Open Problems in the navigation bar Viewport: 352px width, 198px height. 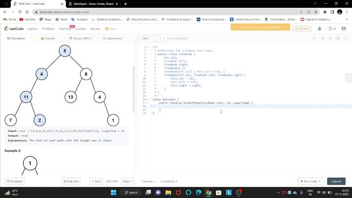click(x=48, y=29)
